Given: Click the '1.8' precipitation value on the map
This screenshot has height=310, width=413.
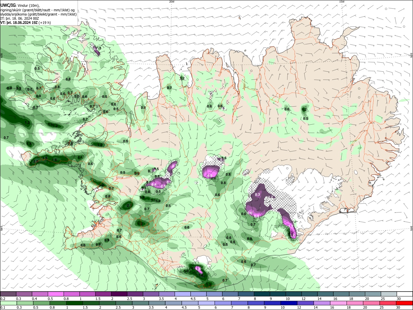Looking at the screenshot, I should tap(54, 160).
